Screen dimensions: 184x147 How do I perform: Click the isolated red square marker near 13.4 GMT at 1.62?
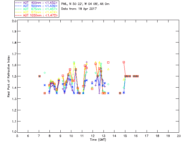coord(108,63)
